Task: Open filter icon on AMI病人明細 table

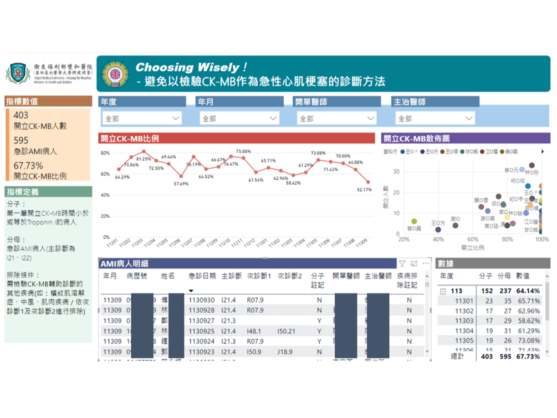Action: tap(402, 264)
